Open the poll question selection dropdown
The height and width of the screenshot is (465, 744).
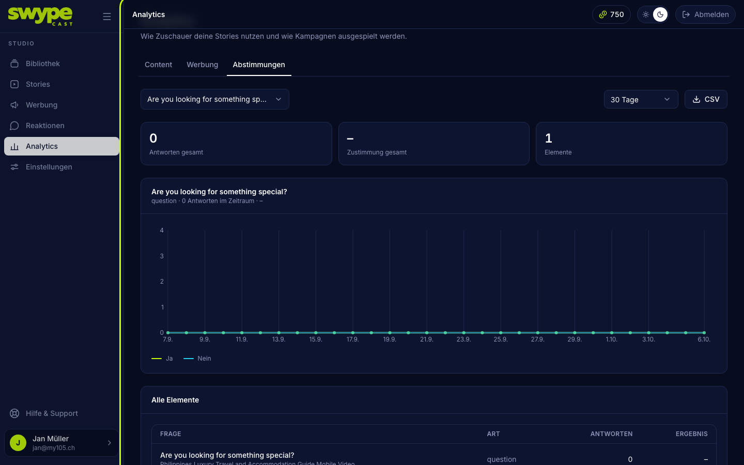[215, 99]
